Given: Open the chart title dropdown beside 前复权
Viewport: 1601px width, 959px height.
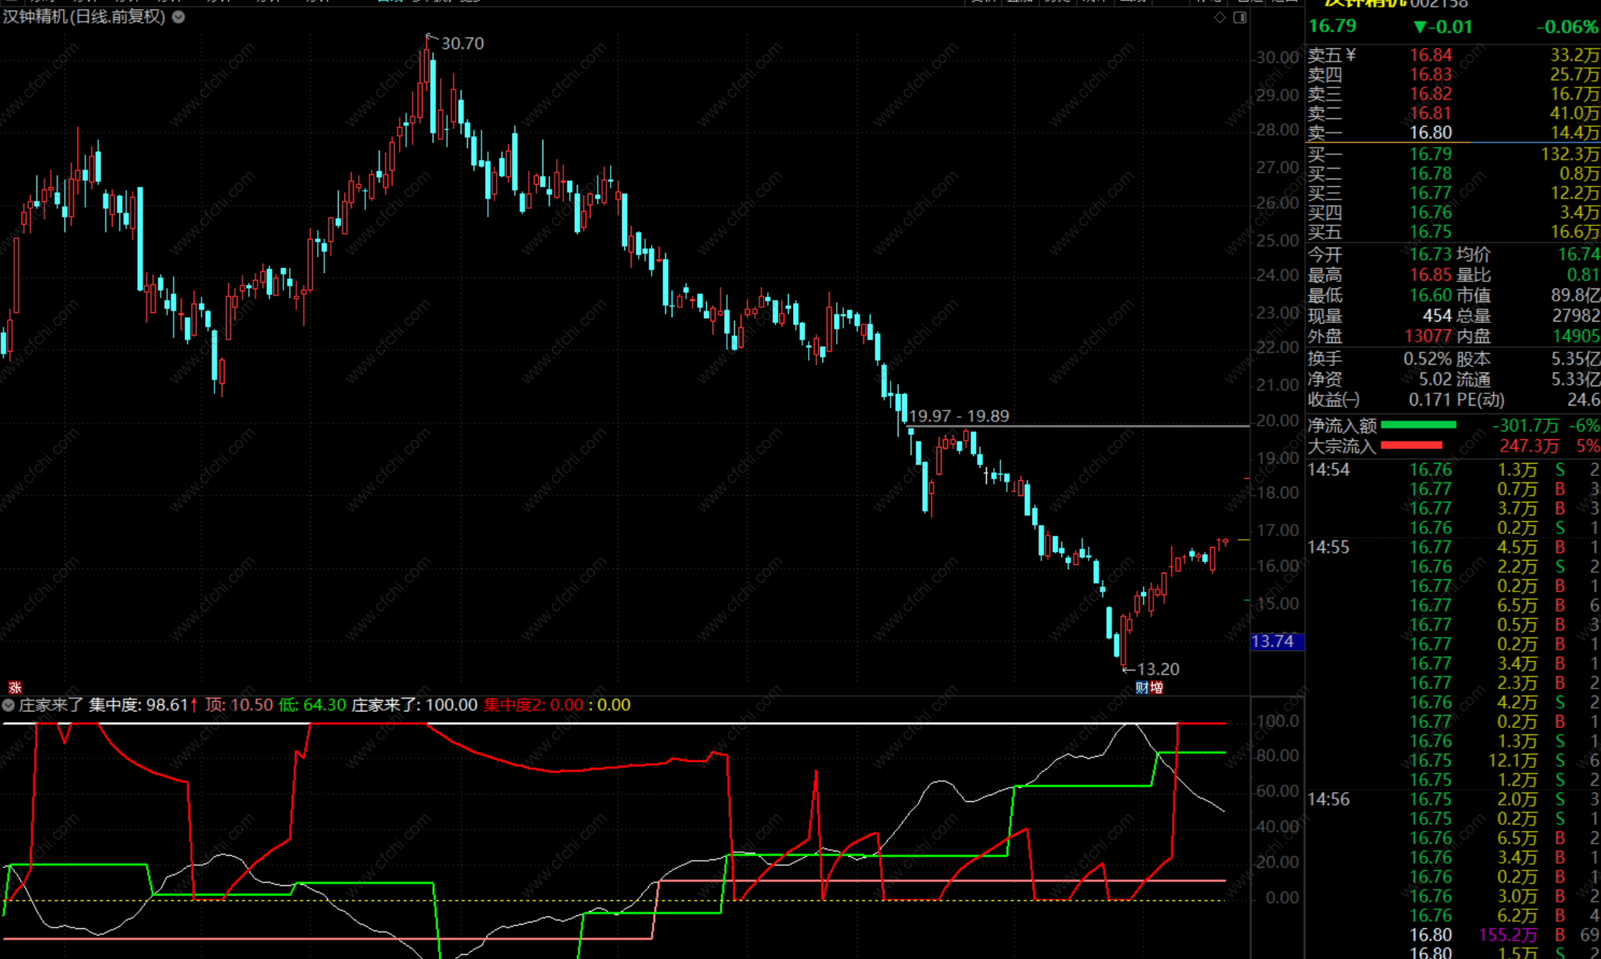Looking at the screenshot, I should (x=179, y=17).
